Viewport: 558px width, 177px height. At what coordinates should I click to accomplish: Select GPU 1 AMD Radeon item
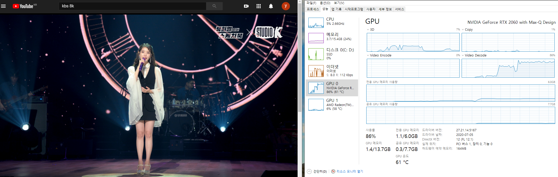pos(332,105)
